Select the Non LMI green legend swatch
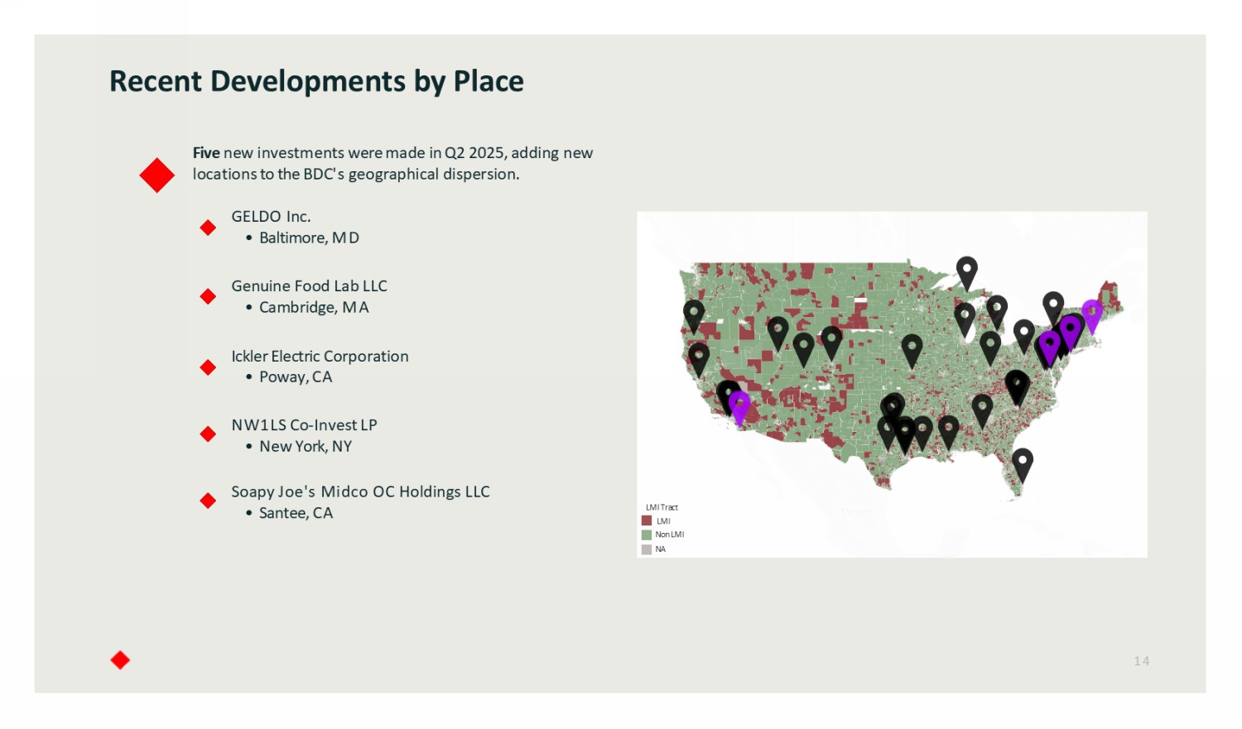This screenshot has height=729, width=1242. 647,535
